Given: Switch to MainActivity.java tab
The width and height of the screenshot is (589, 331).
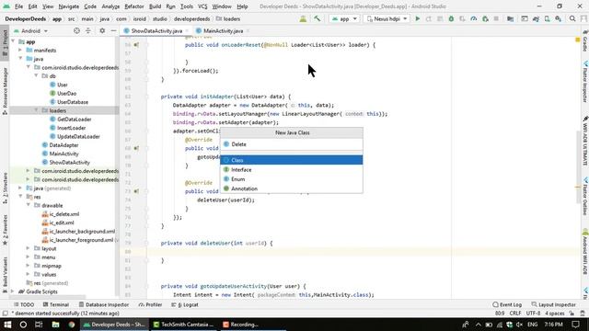Looking at the screenshot, I should [x=223, y=30].
